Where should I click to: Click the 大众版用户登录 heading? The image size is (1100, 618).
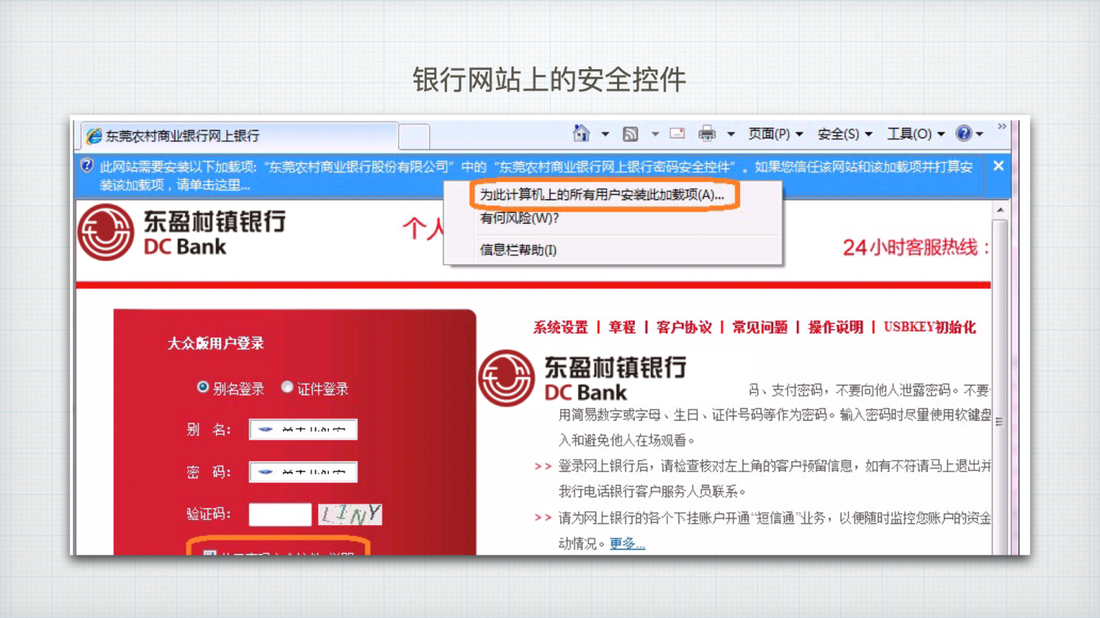(x=215, y=343)
